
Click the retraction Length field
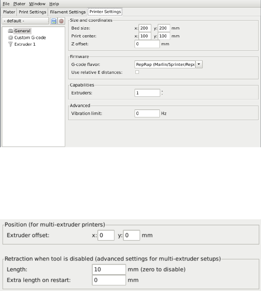pyautogui.click(x=109, y=269)
